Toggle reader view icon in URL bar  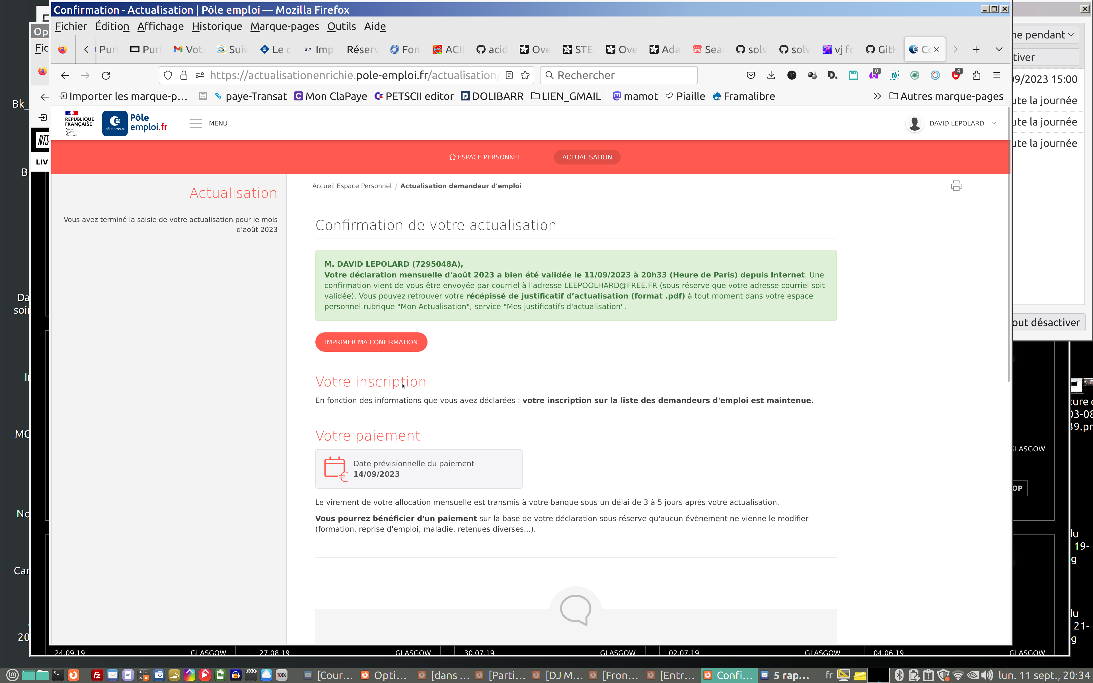point(509,75)
